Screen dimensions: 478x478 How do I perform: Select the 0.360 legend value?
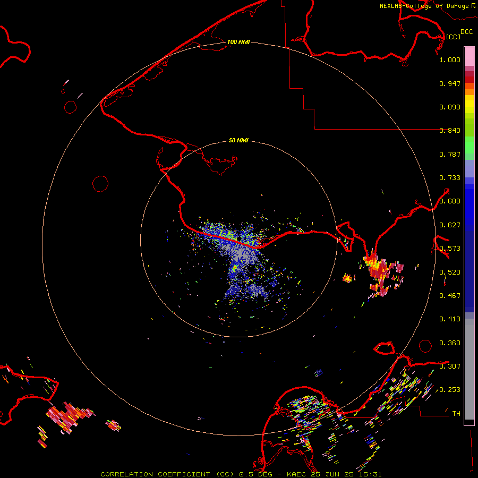click(x=450, y=343)
